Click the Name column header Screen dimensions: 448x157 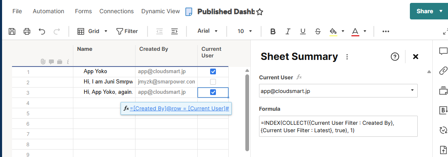click(x=104, y=55)
